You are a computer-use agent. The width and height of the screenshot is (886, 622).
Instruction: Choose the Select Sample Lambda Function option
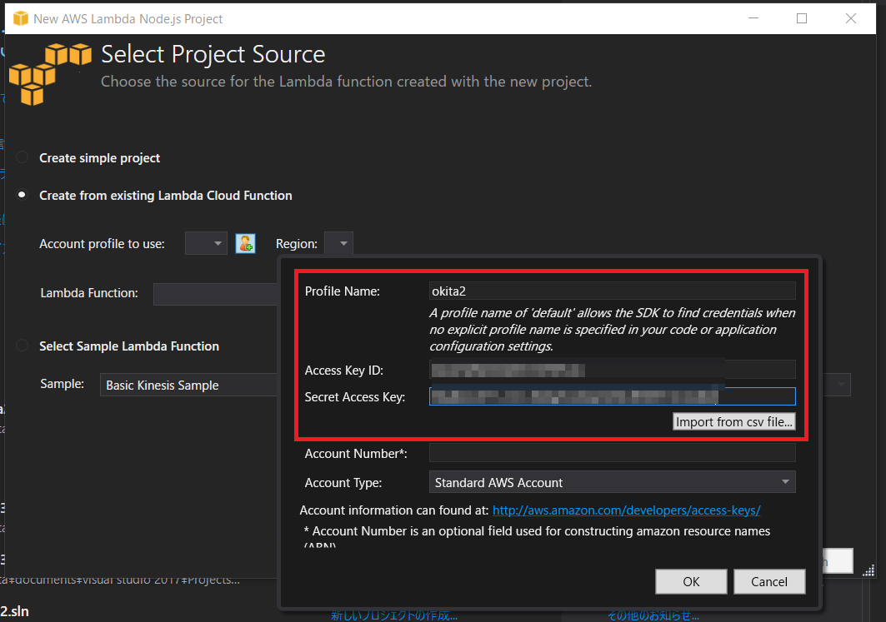[x=22, y=346]
